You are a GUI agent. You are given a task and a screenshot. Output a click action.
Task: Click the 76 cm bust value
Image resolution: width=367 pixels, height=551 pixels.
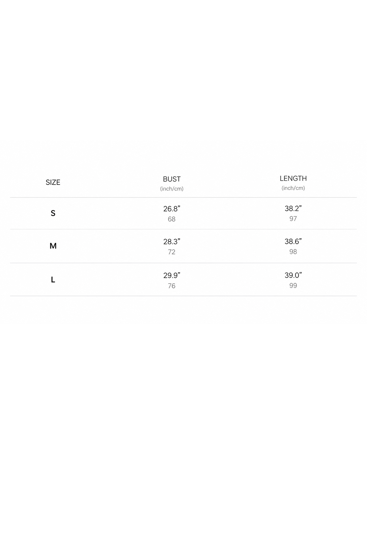click(x=172, y=286)
